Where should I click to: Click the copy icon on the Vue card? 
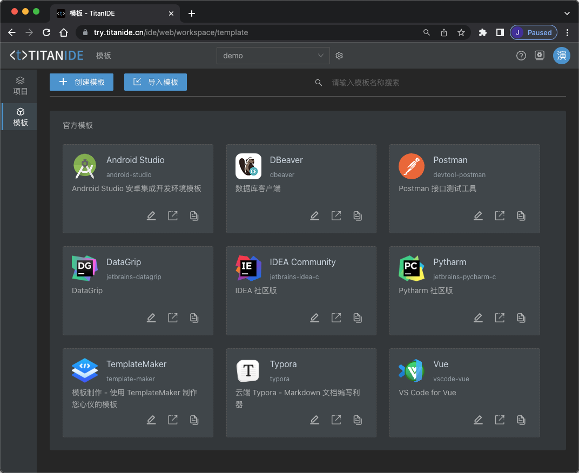[x=521, y=420]
